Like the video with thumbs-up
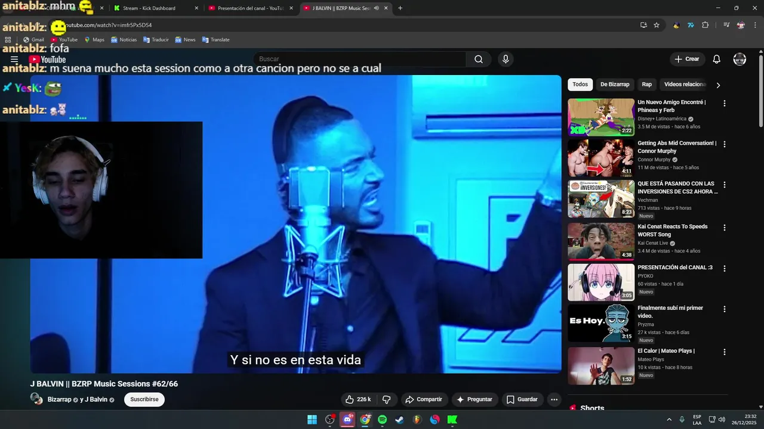Viewport: 764px width, 429px height. 358,399
